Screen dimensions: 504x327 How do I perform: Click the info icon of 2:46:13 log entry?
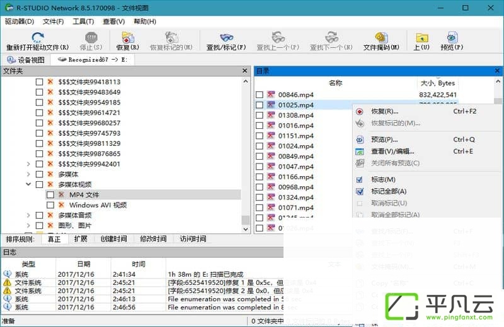pyautogui.click(x=7, y=299)
